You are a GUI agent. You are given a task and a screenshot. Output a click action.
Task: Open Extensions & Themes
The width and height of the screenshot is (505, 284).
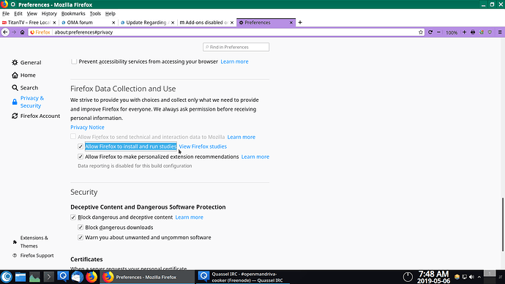pyautogui.click(x=30, y=242)
